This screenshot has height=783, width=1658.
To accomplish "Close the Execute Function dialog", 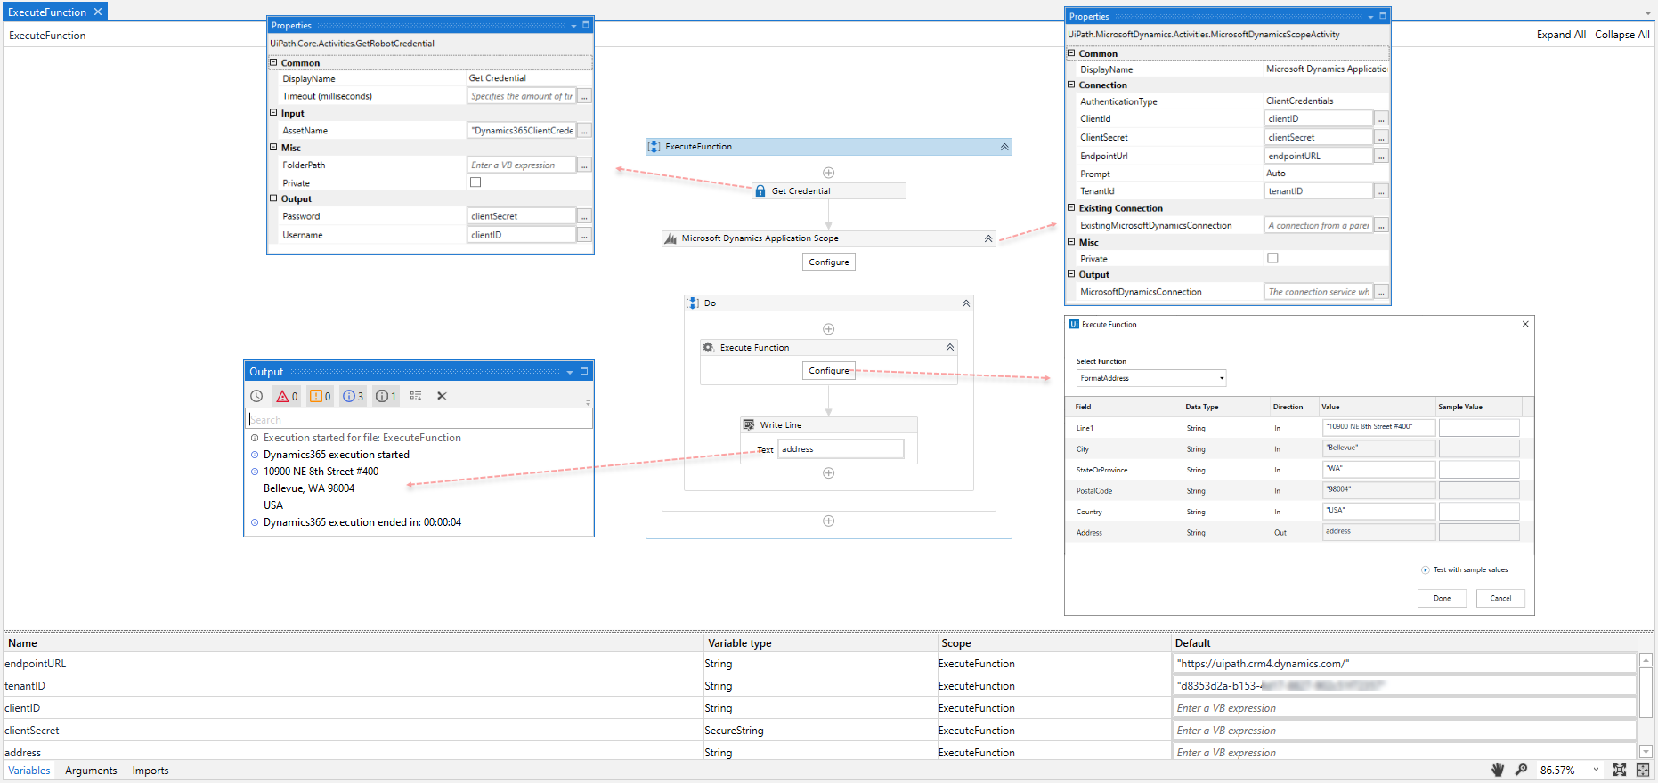I will [1525, 324].
